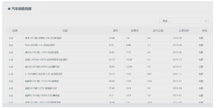Click the discount price 51.0

point(129,88)
